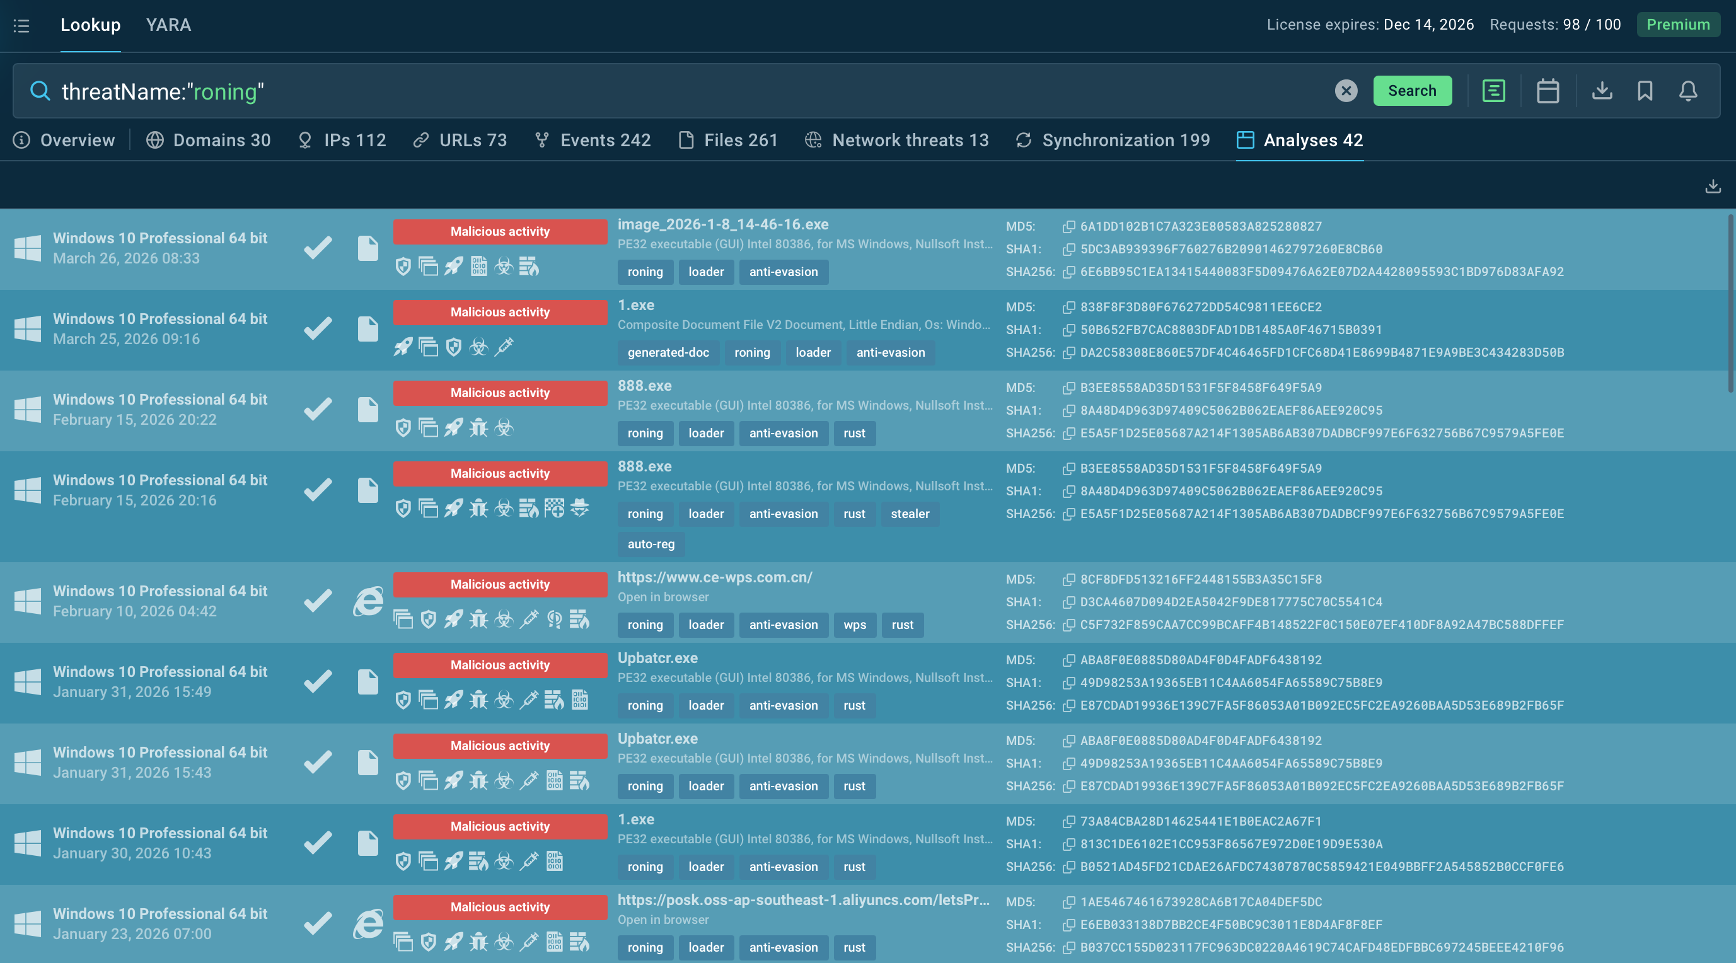Click the green Search button
1736x963 pixels.
[x=1413, y=90]
